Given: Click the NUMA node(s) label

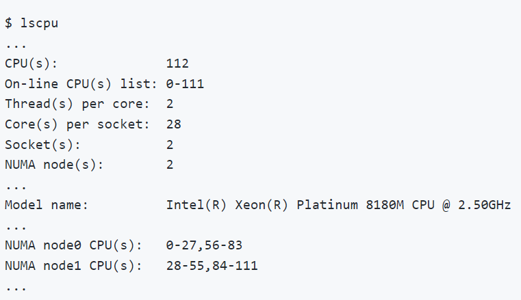Looking at the screenshot, I should pyautogui.click(x=50, y=165).
